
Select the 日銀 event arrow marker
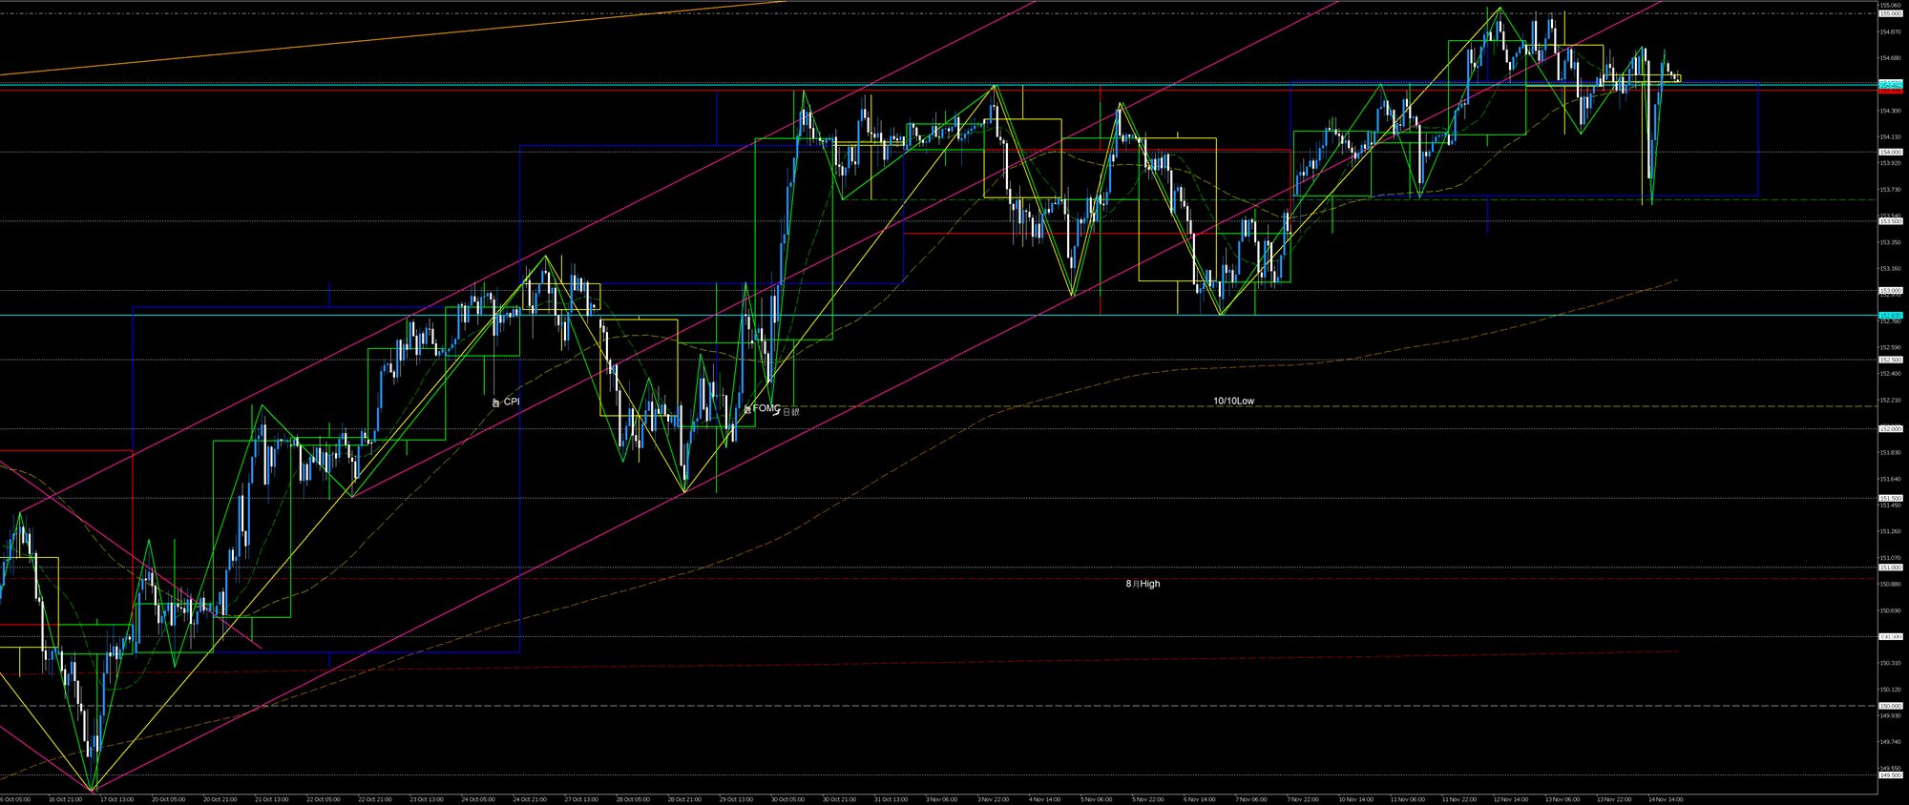tap(776, 412)
